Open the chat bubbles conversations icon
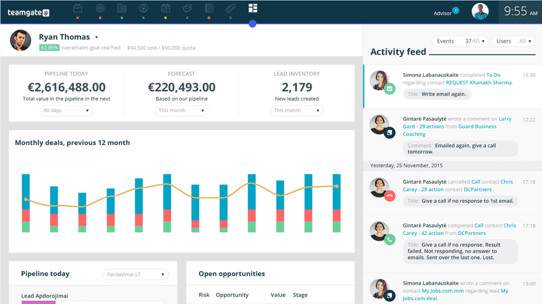Viewport: 542px width, 304px height. pyautogui.click(x=187, y=9)
